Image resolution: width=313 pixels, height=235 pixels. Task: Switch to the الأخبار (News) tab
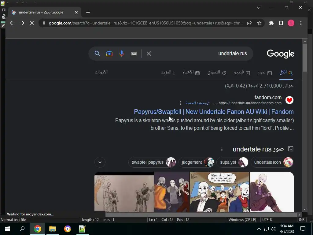pos(191,73)
